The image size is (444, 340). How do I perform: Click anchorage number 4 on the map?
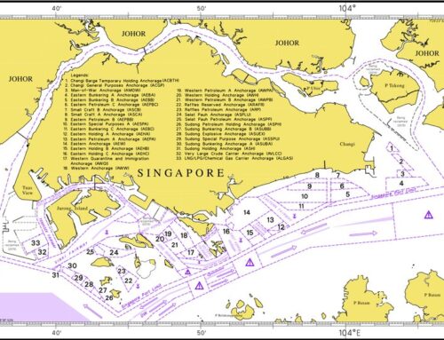[x=401, y=183]
